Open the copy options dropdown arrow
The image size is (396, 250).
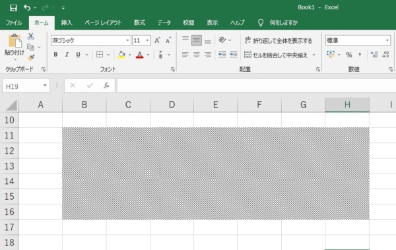[39, 47]
